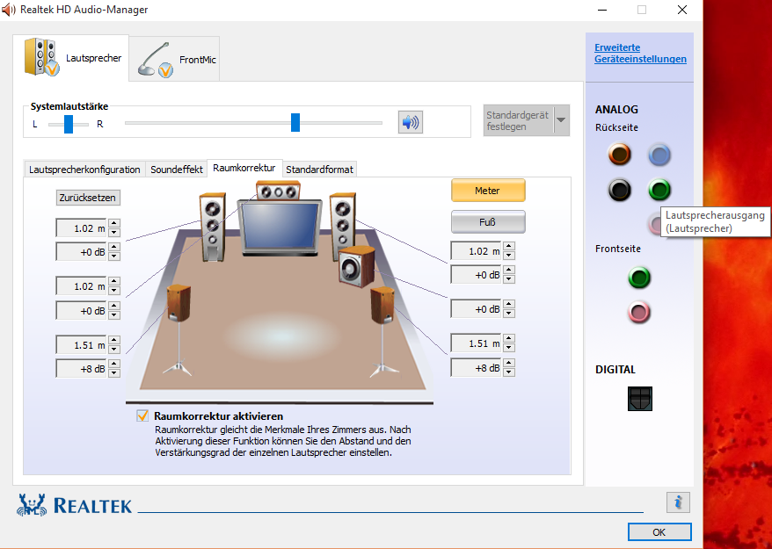
Task: Click rear right distance field 1.51 m
Action: [476, 343]
